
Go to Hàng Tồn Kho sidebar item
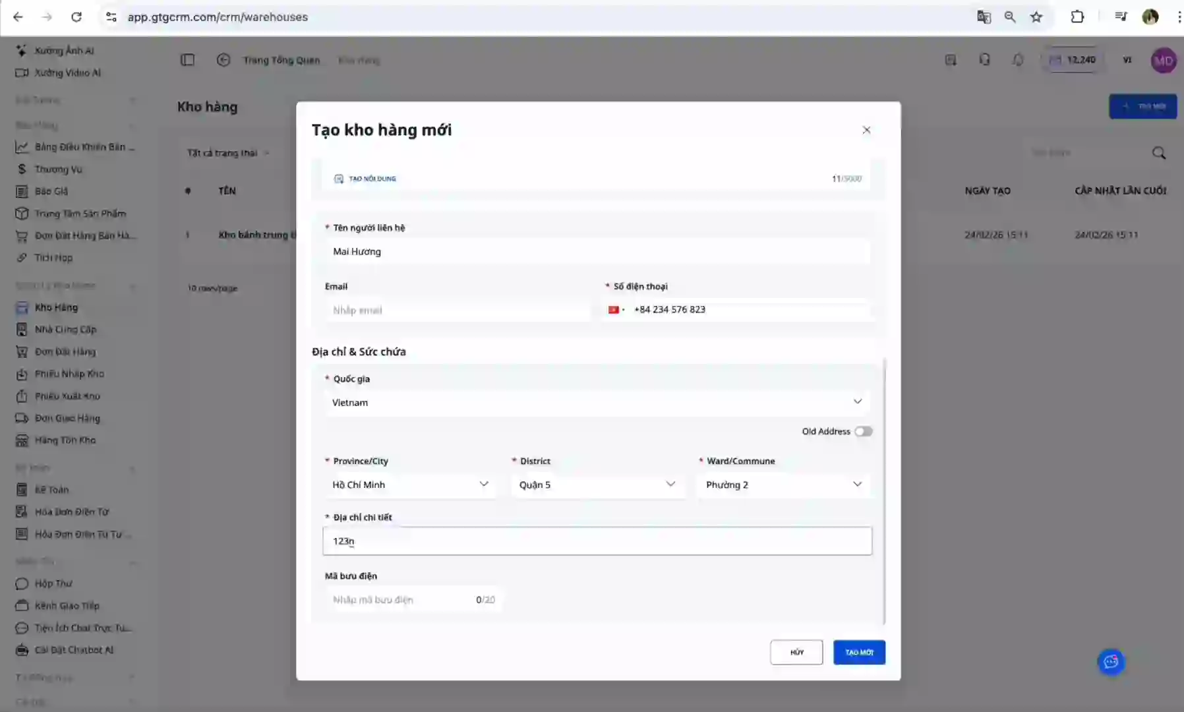(65, 440)
